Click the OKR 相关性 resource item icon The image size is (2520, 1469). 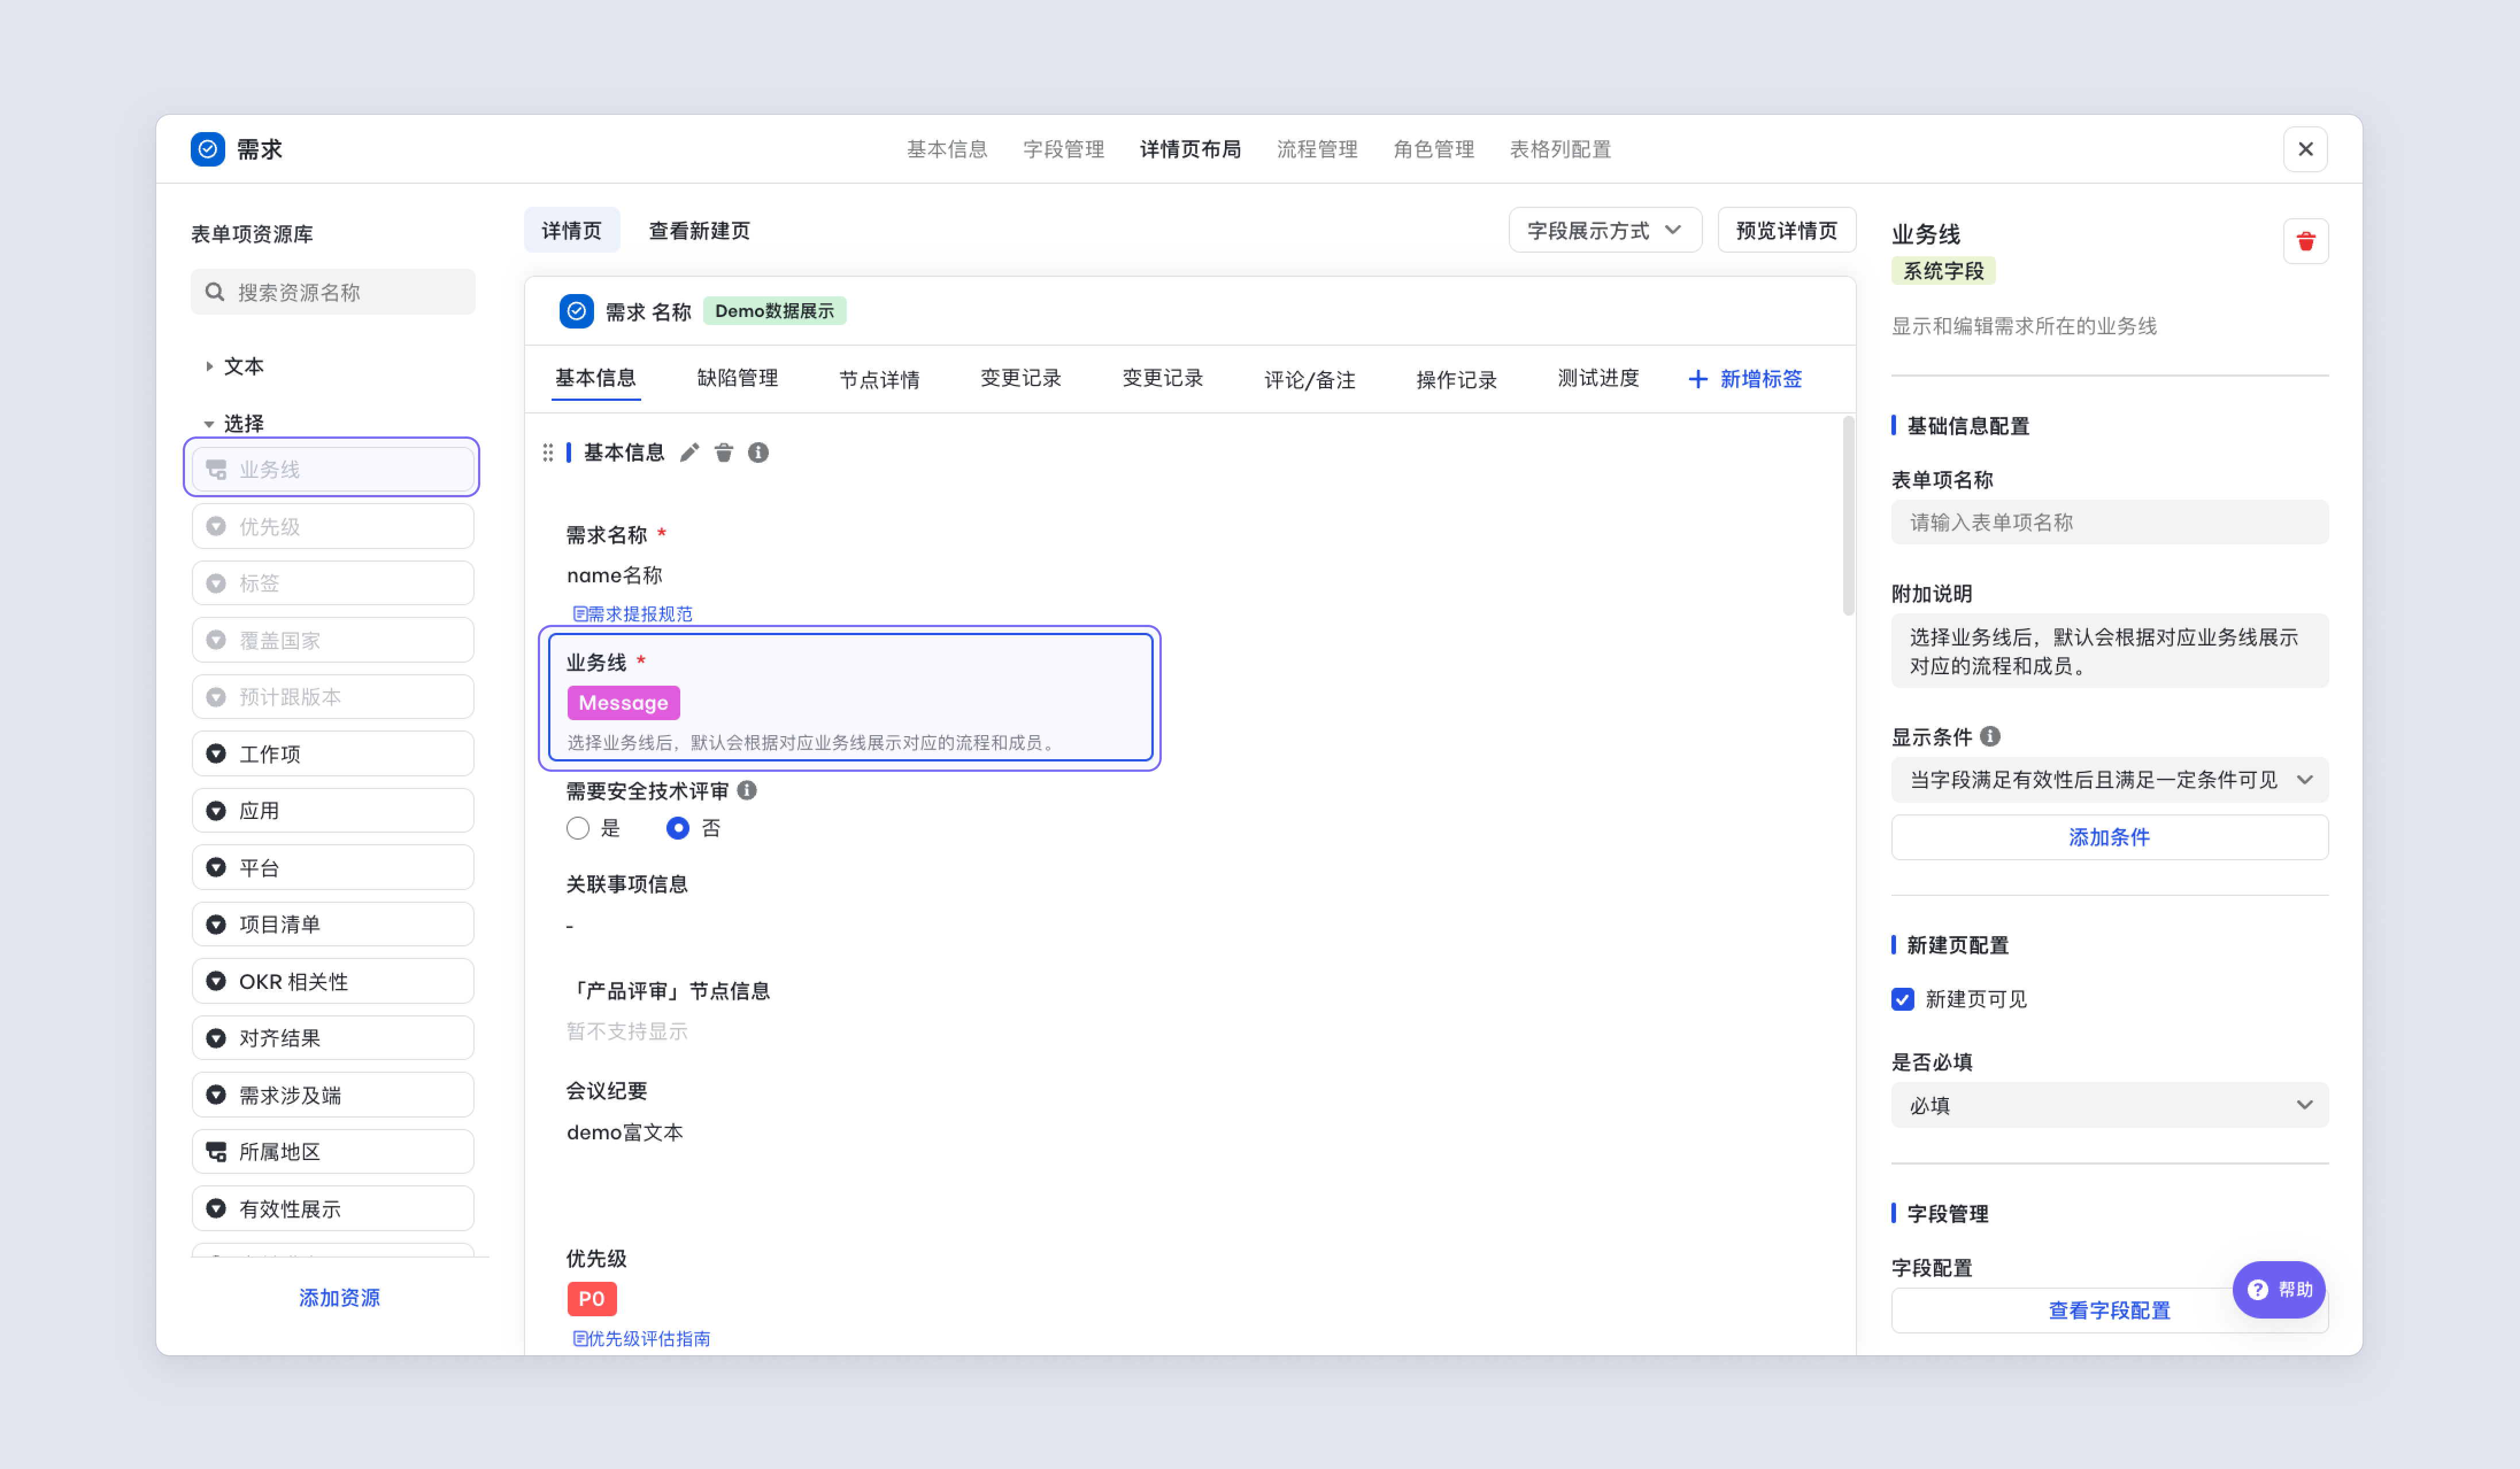tap(216, 981)
